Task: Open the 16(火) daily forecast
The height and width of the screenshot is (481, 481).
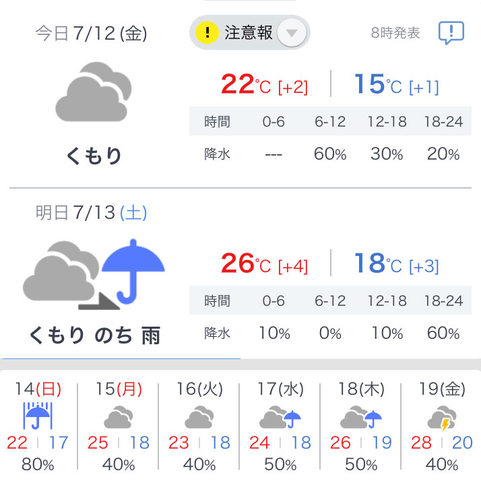Action: tap(199, 426)
